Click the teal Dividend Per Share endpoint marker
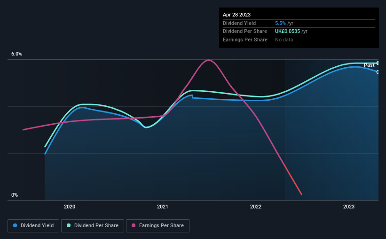386x239 pixels. coord(378,64)
